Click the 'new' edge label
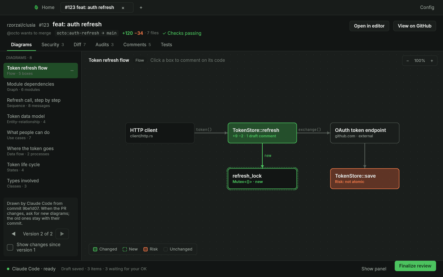 [268, 155]
